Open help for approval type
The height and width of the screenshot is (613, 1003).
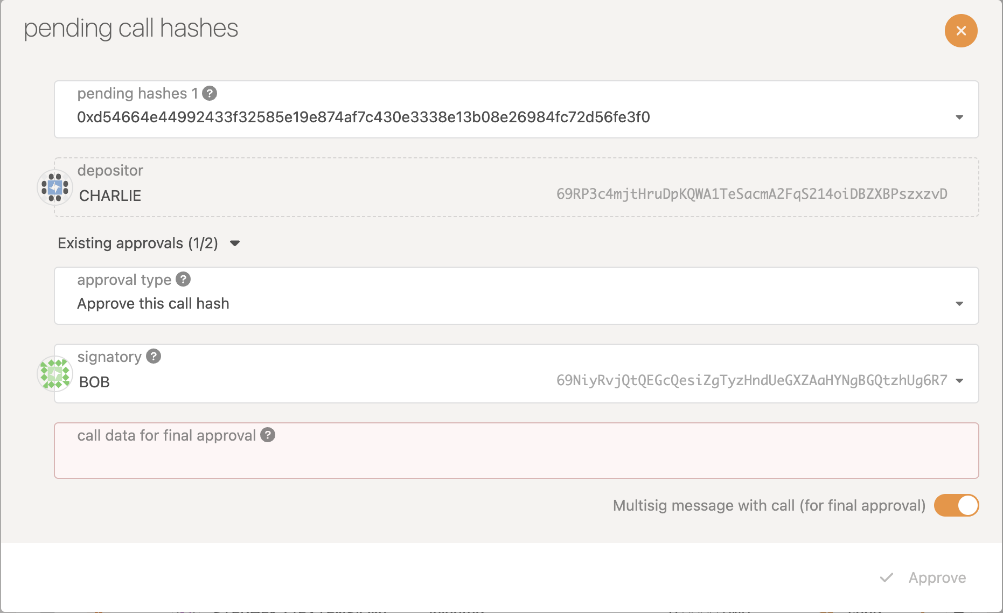[183, 279]
